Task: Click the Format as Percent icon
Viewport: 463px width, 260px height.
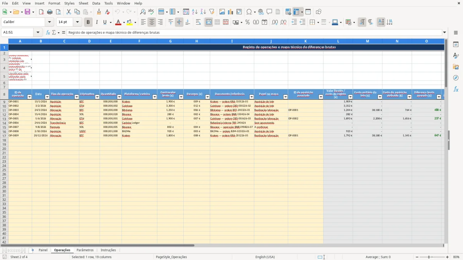Action: 247,22
